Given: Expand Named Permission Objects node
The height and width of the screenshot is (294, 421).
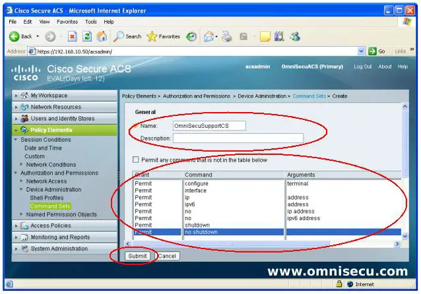Looking at the screenshot, I should pyautogui.click(x=22, y=214).
